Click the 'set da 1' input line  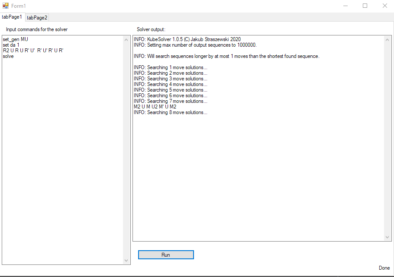point(11,45)
